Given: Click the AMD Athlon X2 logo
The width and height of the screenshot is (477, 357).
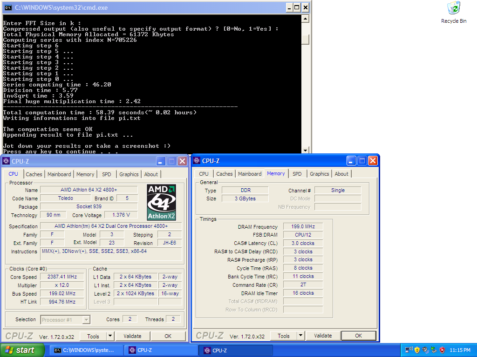Looking at the screenshot, I should (x=161, y=202).
